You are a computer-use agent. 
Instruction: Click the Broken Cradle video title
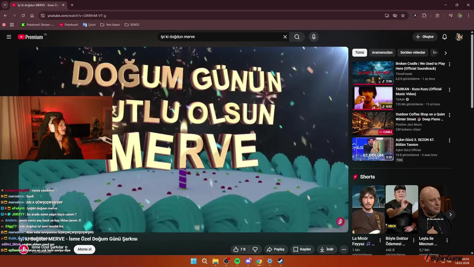pos(420,66)
